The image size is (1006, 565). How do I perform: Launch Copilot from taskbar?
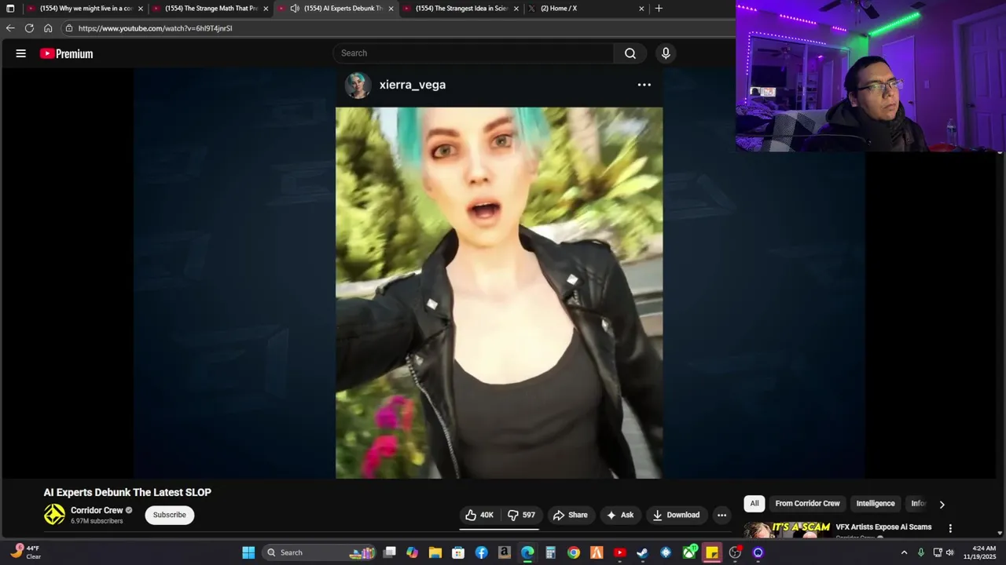point(412,552)
